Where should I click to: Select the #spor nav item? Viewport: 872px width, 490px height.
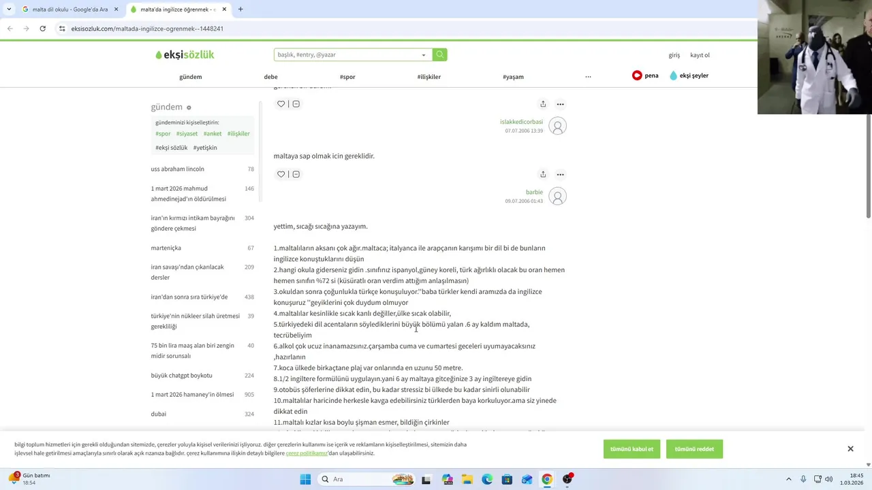347,77
